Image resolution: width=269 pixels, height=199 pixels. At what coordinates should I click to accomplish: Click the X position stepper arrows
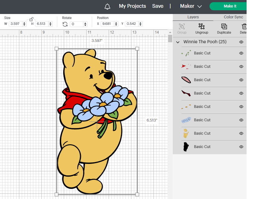click(x=116, y=24)
